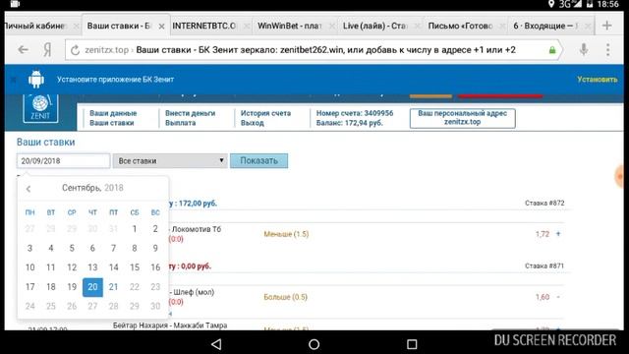The image size is (629, 354).
Task: Select September 1 in calendar
Action: (x=135, y=229)
